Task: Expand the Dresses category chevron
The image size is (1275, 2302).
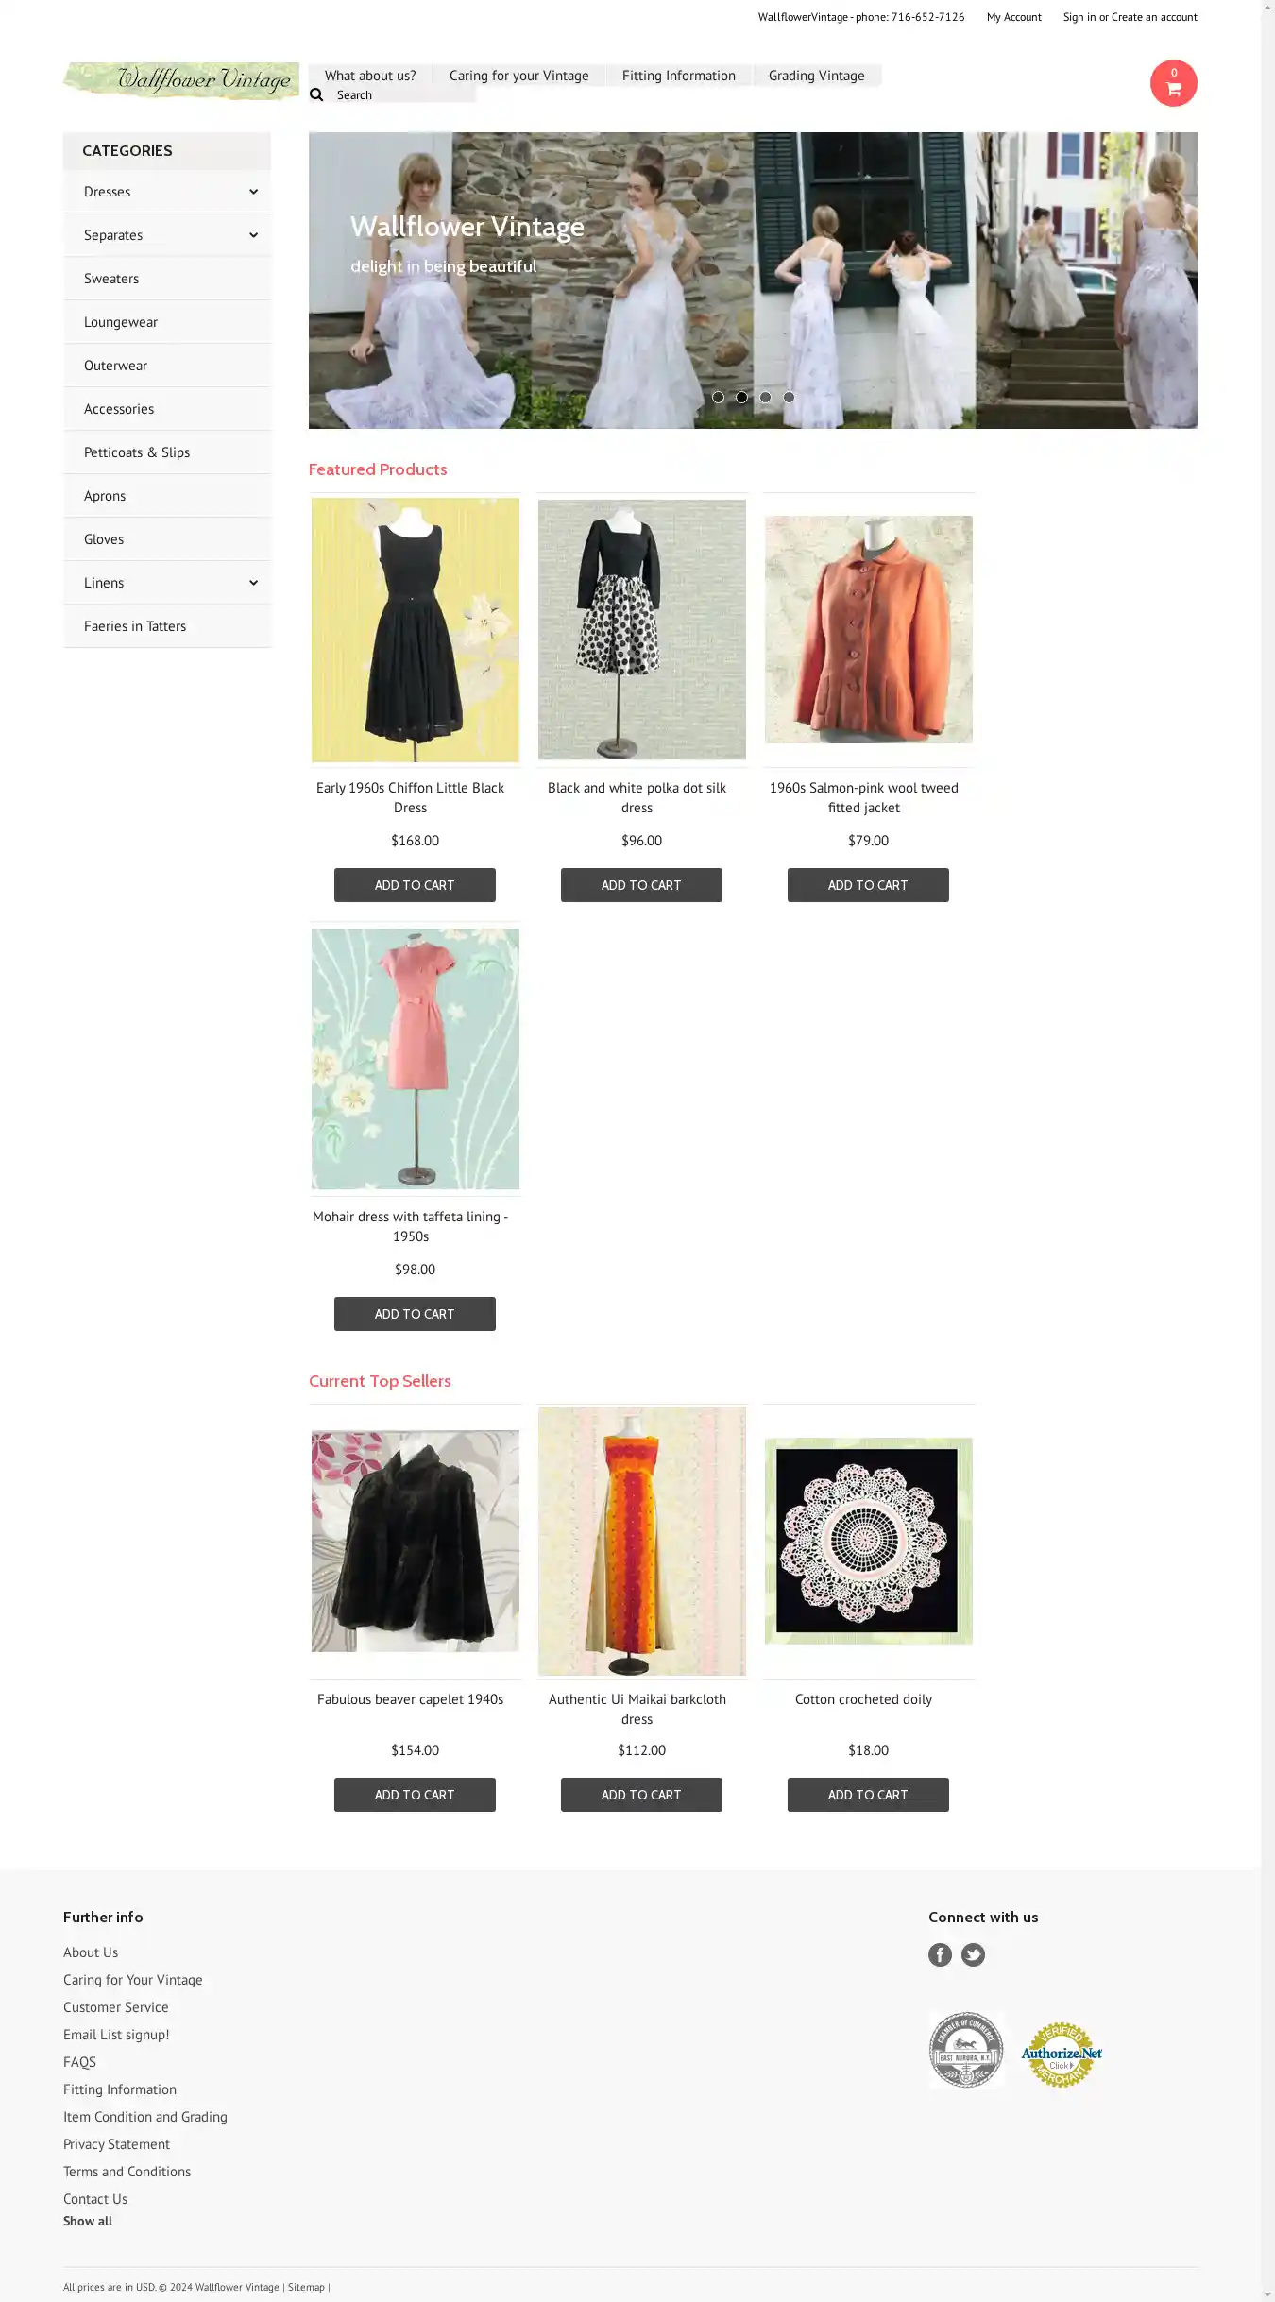Action: coord(253,192)
